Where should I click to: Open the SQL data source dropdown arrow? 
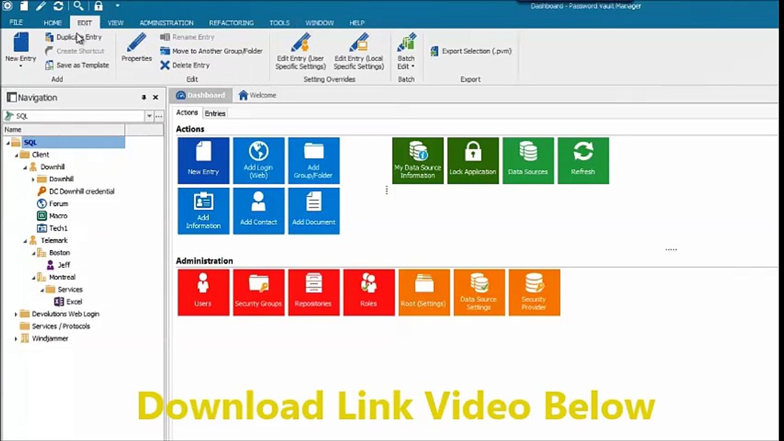pos(149,116)
